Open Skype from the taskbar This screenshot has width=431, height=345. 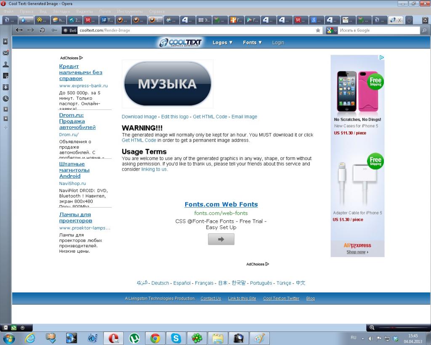[176, 338]
